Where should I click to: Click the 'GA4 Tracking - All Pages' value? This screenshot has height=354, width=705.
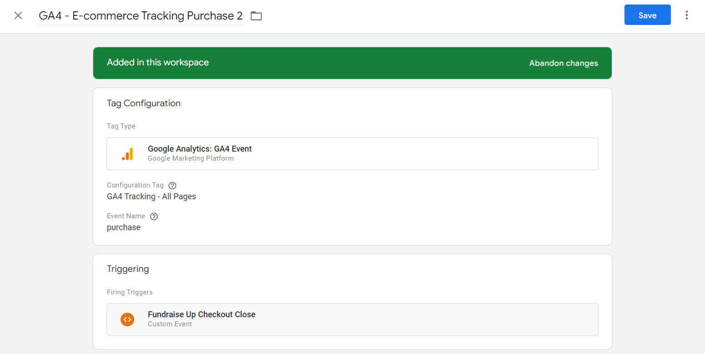[x=151, y=197]
